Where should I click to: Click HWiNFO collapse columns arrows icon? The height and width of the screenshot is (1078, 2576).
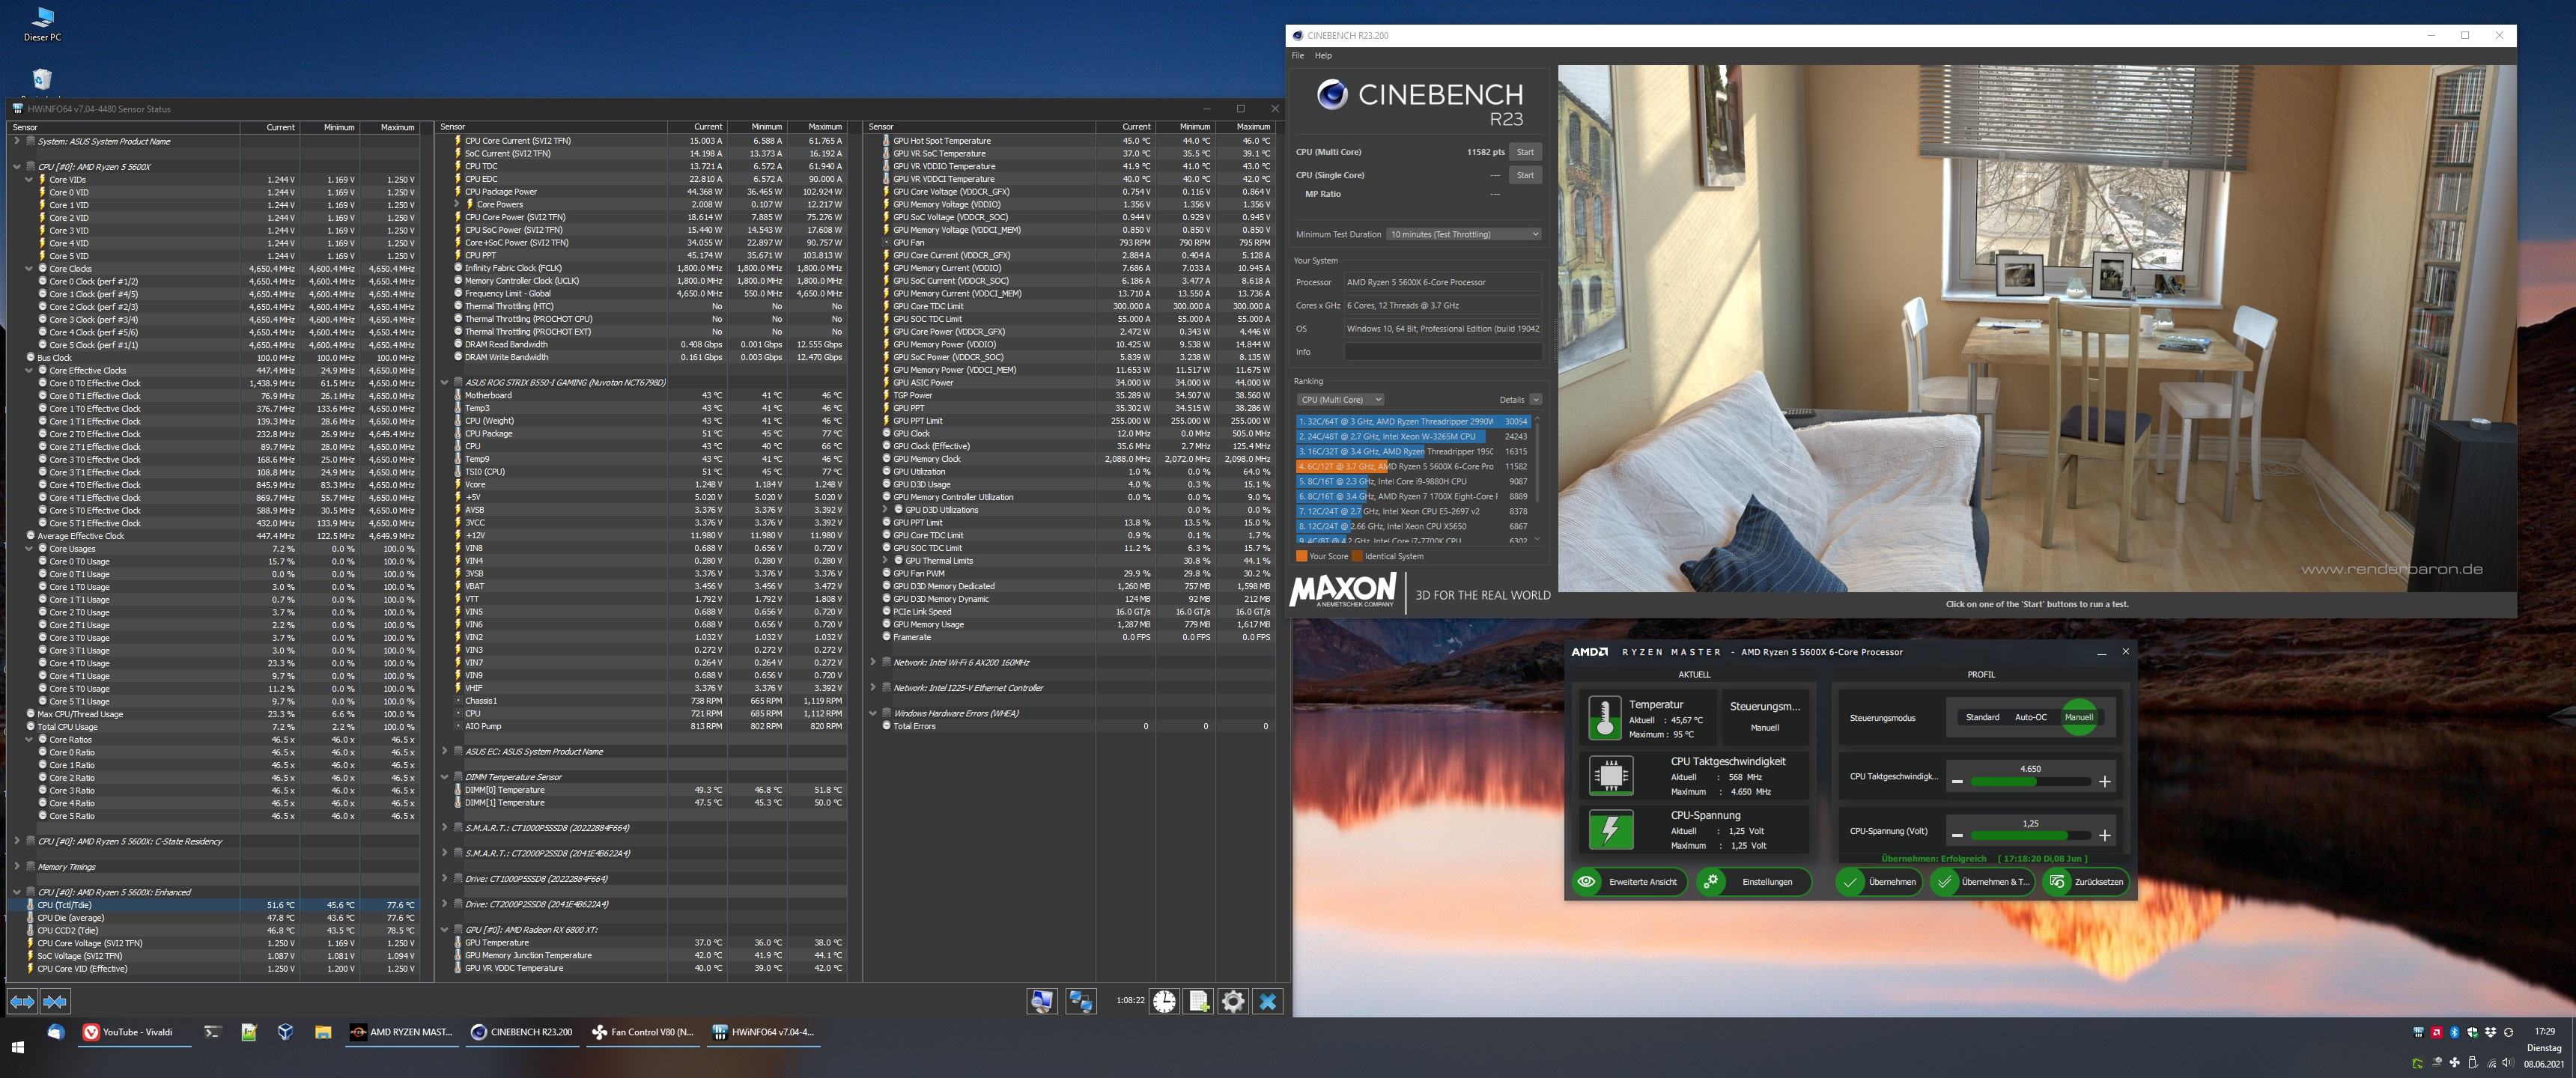(55, 1001)
